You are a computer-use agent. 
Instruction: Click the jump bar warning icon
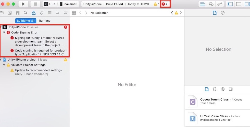click(x=176, y=13)
